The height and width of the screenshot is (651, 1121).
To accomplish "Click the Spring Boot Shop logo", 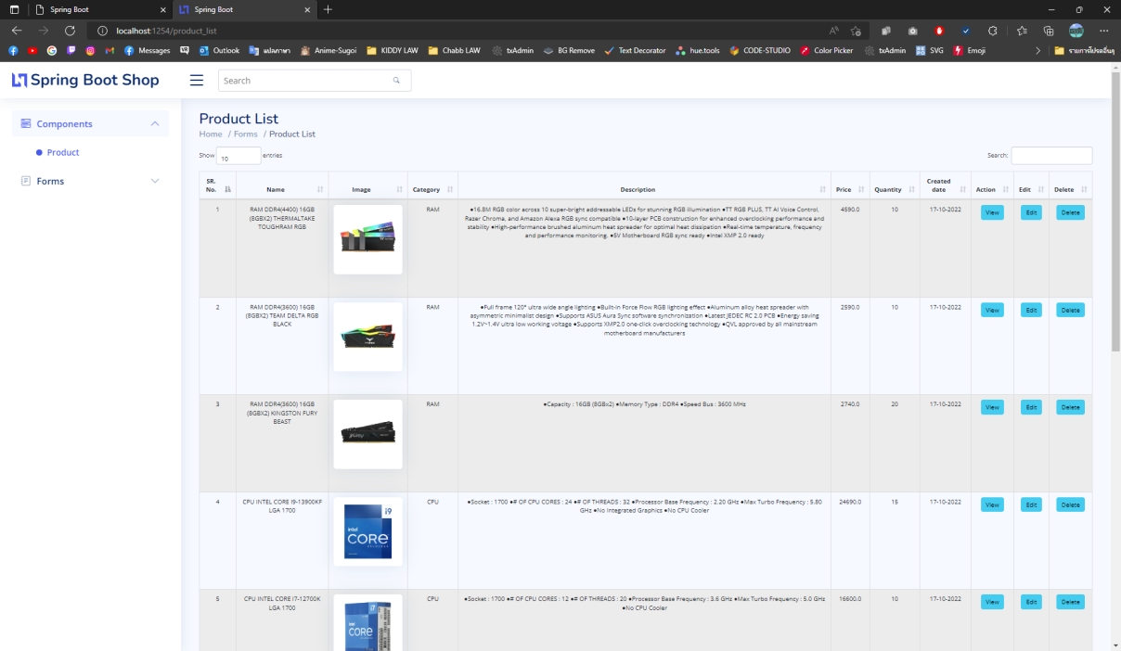I will coord(84,80).
